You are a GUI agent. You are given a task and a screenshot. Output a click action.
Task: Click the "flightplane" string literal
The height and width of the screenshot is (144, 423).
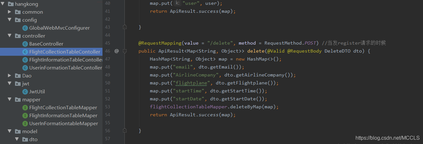pos(191,83)
